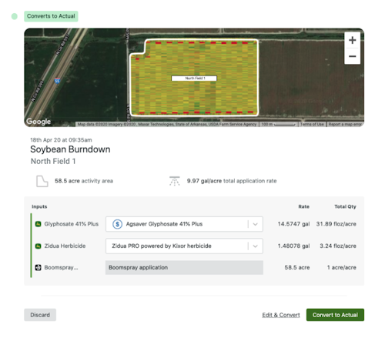Zoom out on the map
Screen dimensions: 385x338
click(x=352, y=56)
